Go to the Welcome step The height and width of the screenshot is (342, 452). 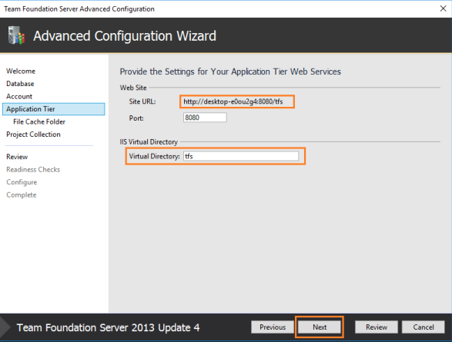21,71
